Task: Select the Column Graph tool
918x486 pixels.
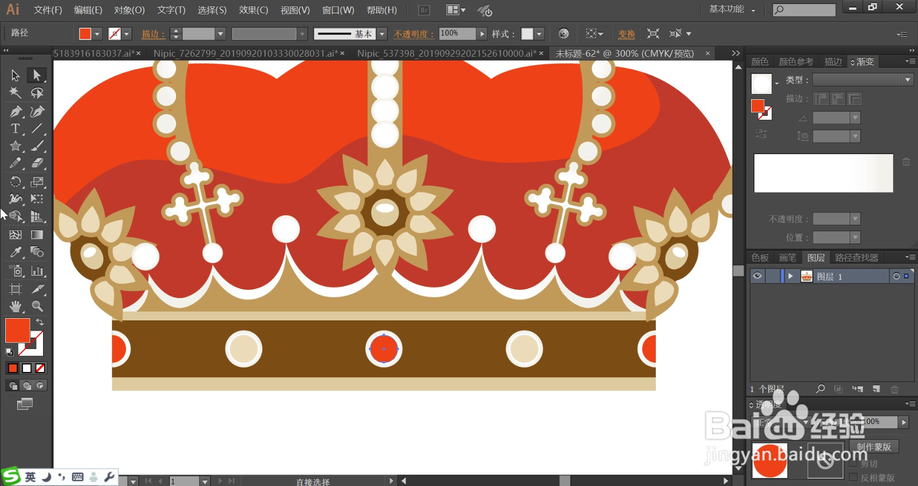Action: pos(37,271)
